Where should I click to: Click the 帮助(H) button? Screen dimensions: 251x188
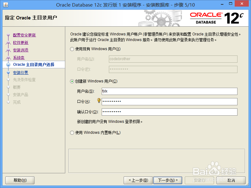click(20, 180)
